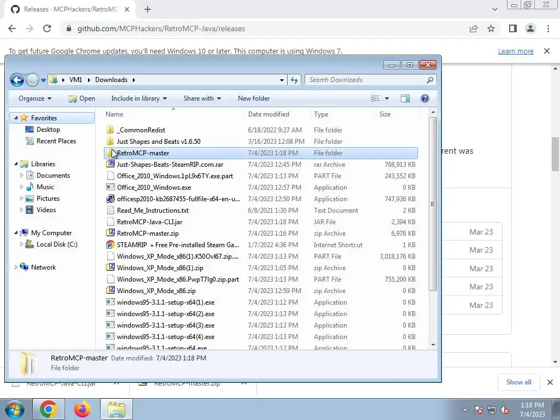
Task: Click Show all downloads button
Action: 518,382
